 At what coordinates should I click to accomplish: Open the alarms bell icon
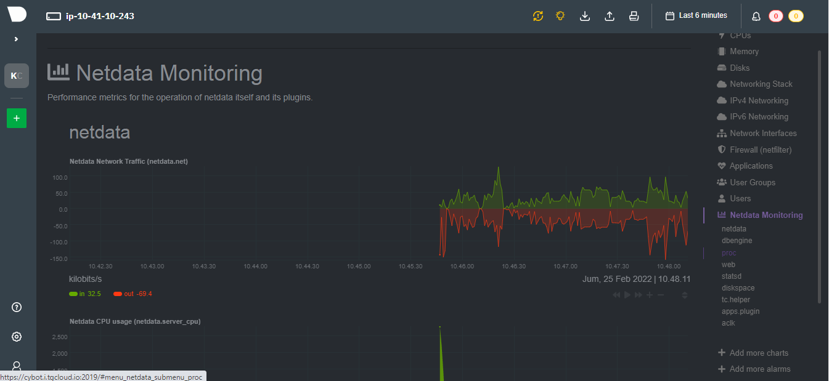tap(756, 16)
